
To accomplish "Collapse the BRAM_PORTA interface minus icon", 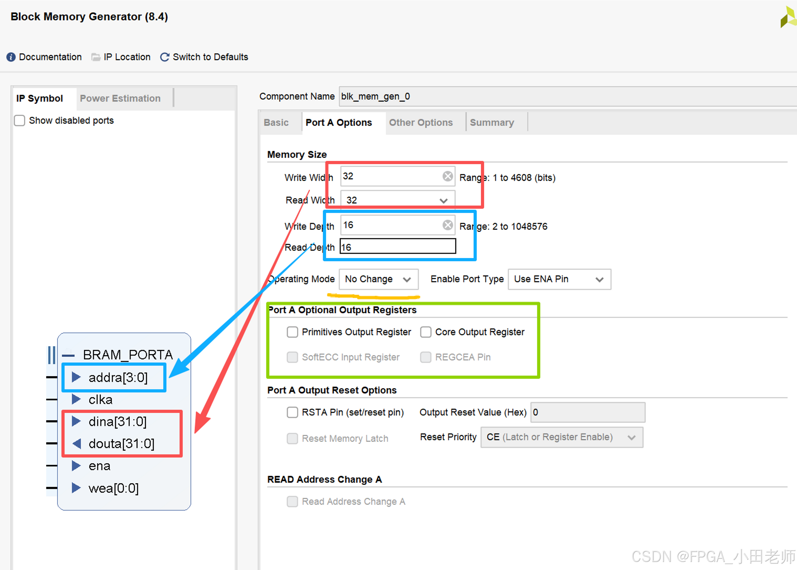I will (x=68, y=355).
